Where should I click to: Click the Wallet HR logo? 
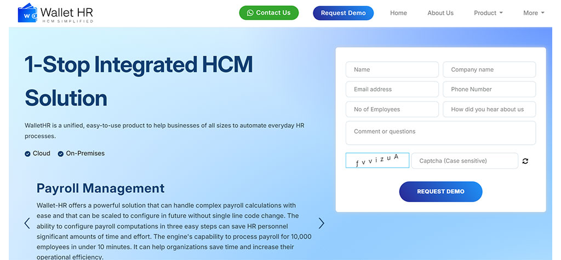(x=55, y=13)
